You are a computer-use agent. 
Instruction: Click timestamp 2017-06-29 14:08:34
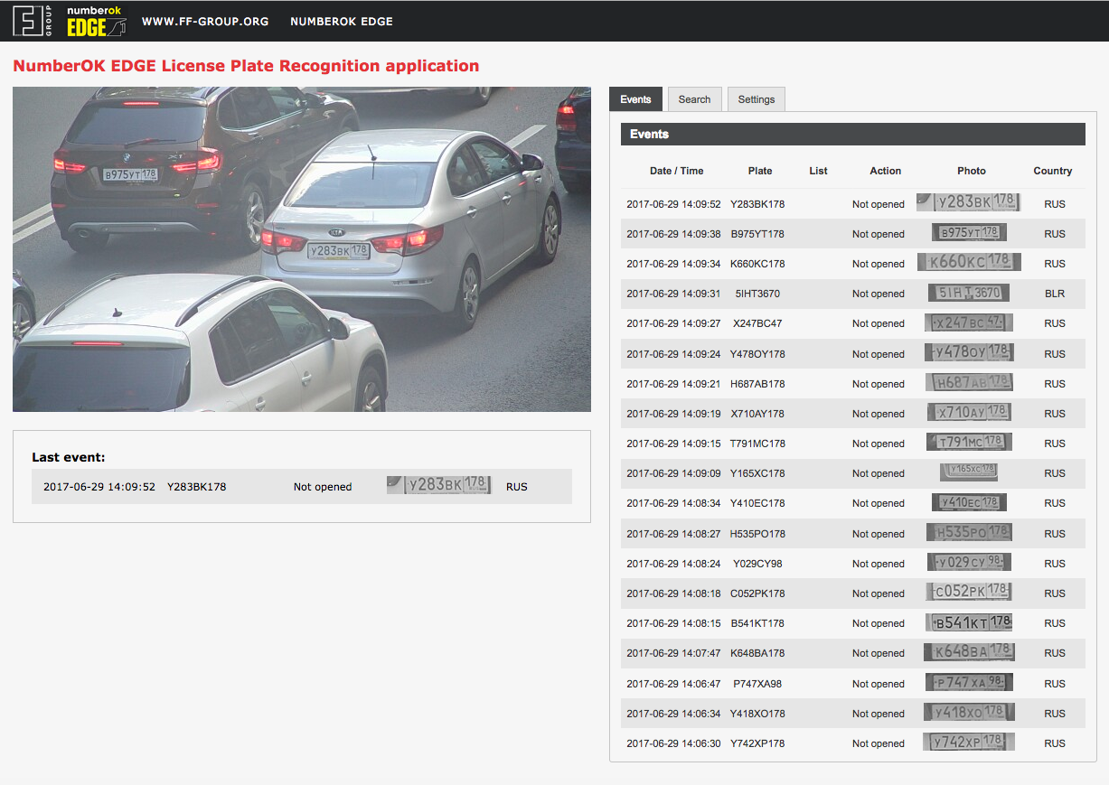click(673, 503)
